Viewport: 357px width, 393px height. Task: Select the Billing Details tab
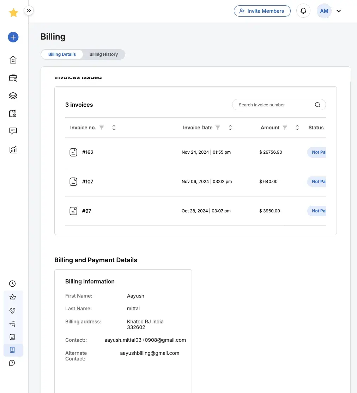pos(62,54)
